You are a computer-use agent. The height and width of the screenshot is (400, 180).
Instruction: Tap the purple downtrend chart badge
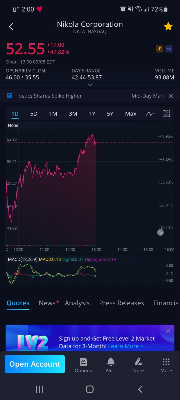pyautogui.click(x=169, y=49)
